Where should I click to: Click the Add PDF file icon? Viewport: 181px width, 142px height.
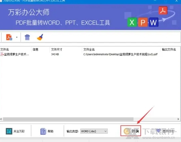pos(9,37)
